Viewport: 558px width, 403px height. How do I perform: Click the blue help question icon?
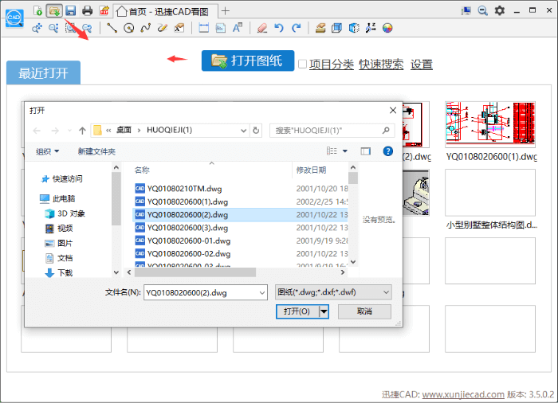pyautogui.click(x=387, y=151)
